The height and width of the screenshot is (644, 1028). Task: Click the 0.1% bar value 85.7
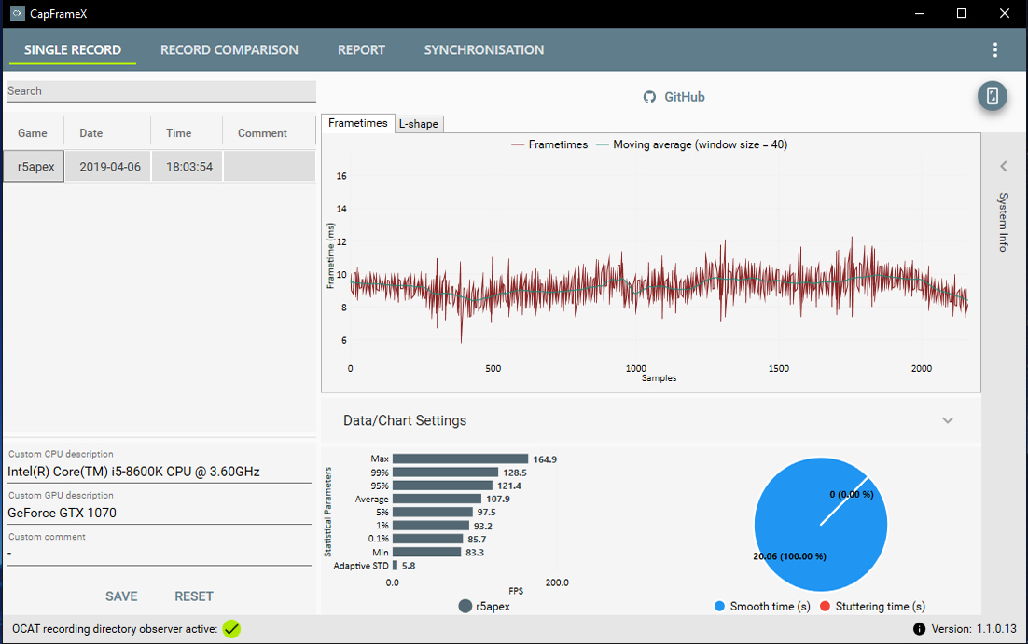477,540
